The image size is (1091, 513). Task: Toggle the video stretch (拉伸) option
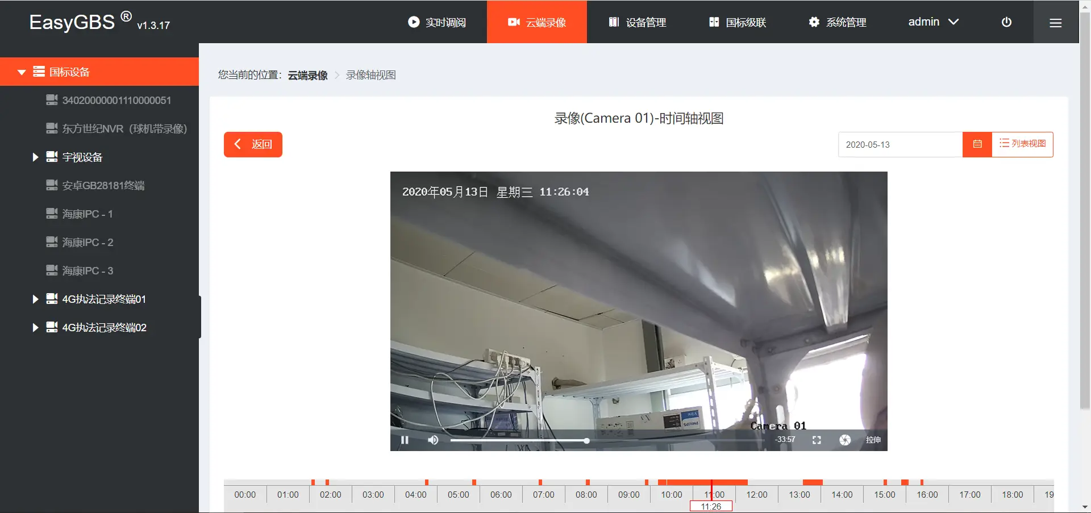coord(873,440)
